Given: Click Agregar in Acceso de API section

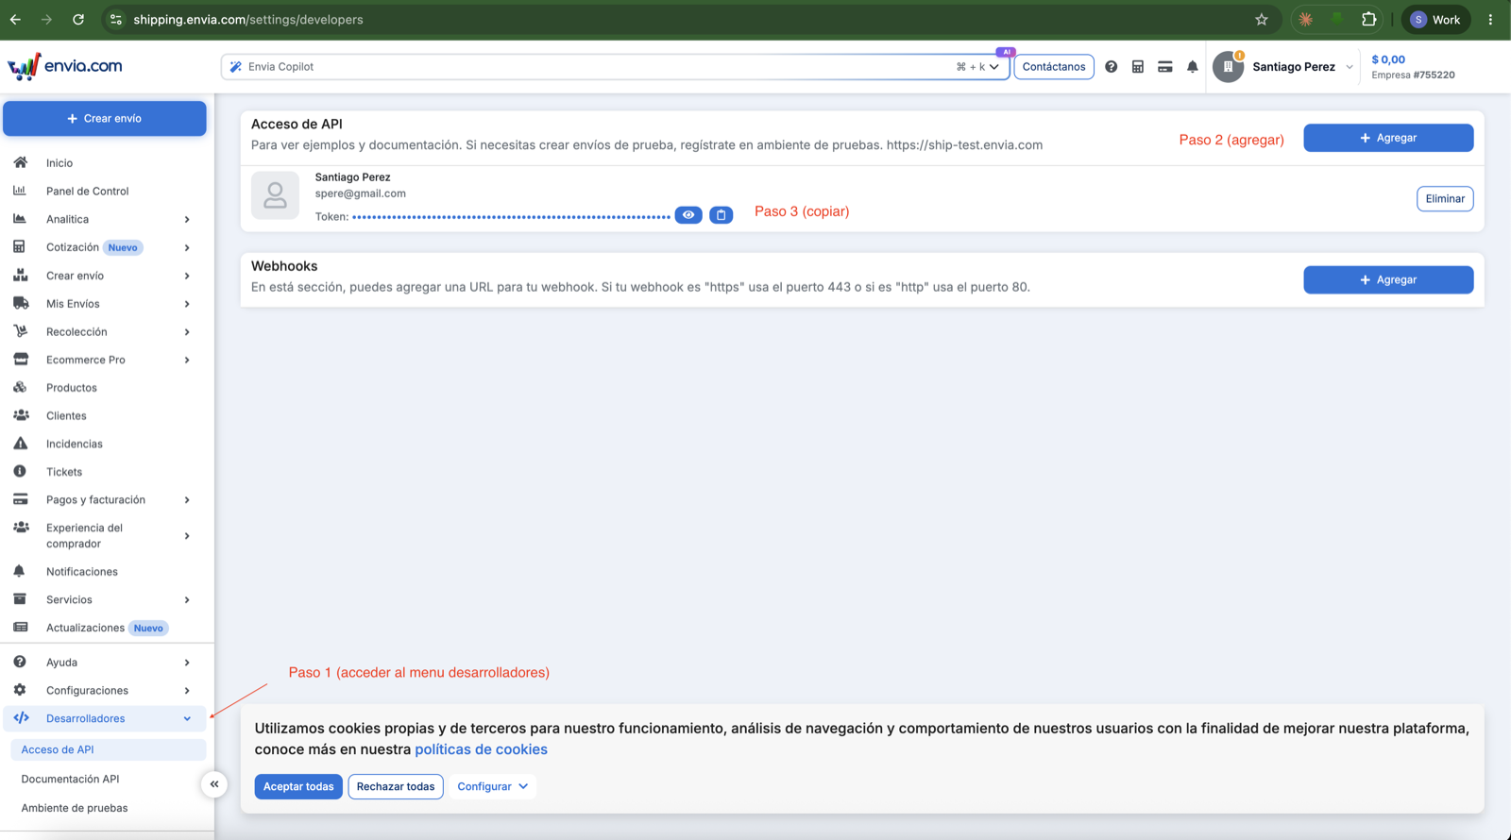Looking at the screenshot, I should [1388, 138].
